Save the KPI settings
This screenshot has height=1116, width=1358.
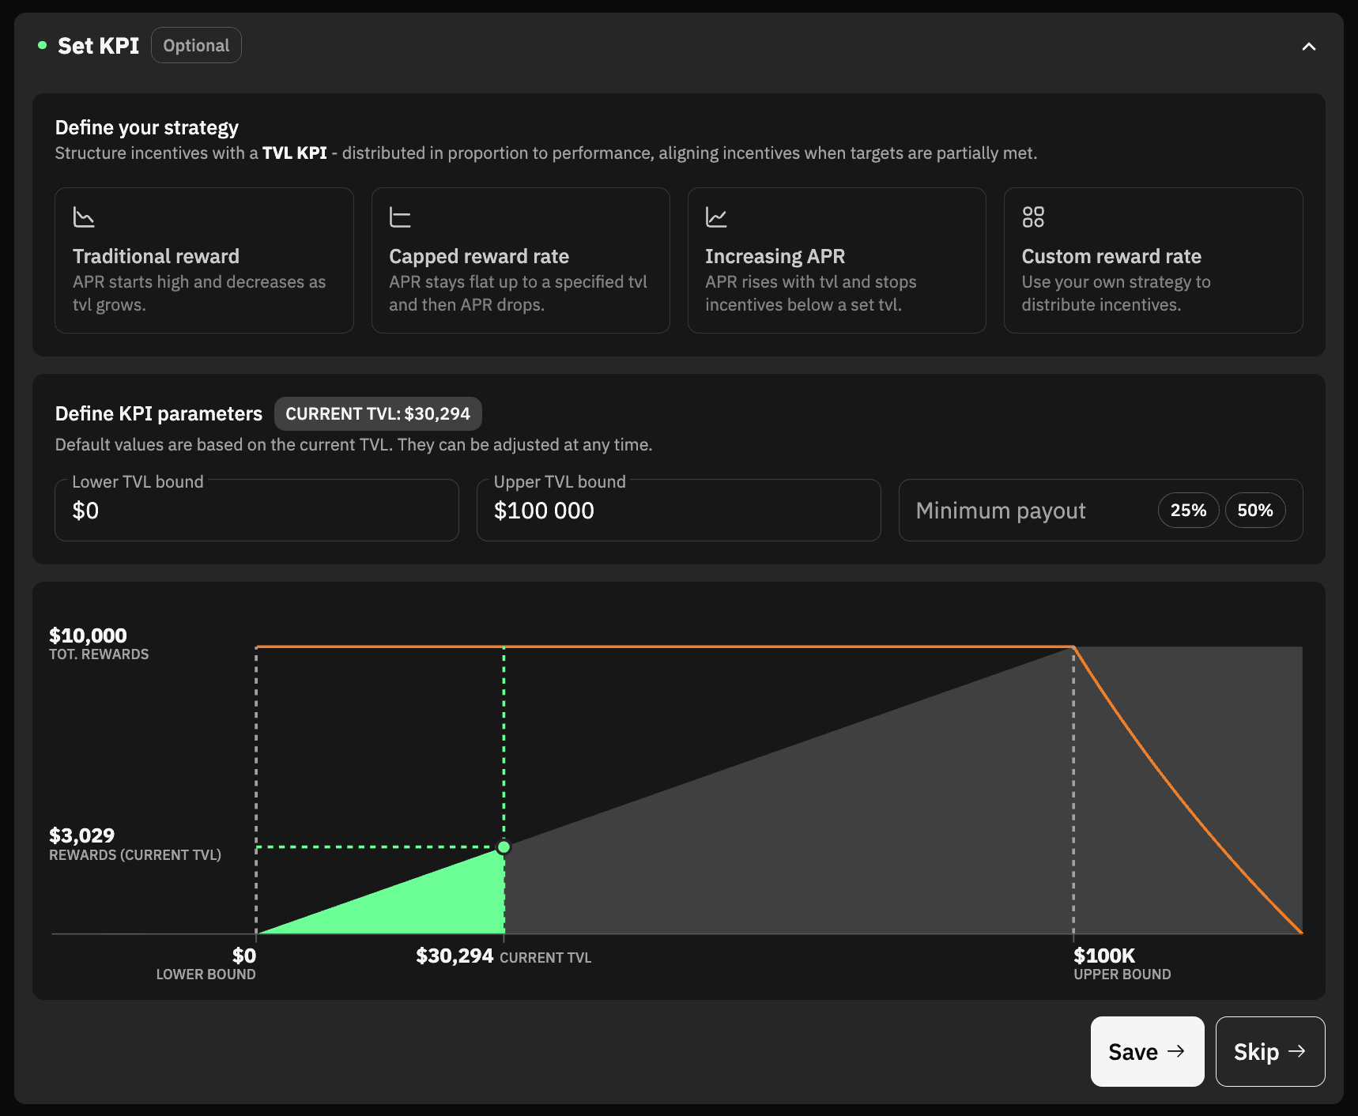coord(1147,1051)
